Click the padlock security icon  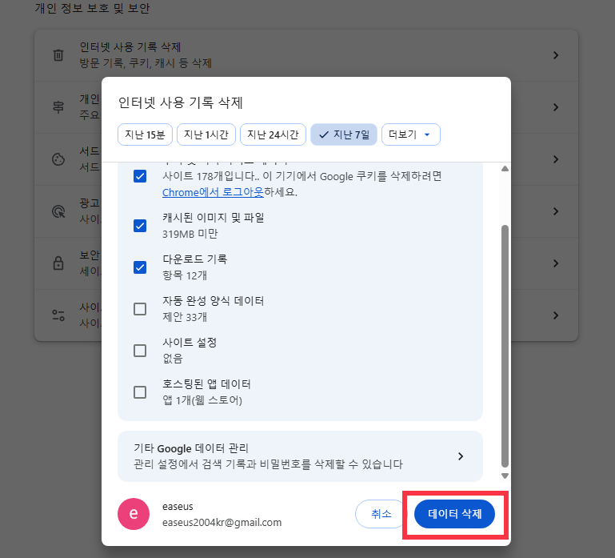[x=58, y=263]
